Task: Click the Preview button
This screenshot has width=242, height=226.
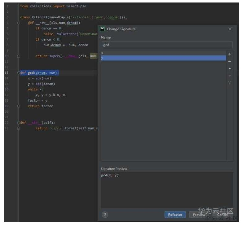Action: (x=199, y=215)
